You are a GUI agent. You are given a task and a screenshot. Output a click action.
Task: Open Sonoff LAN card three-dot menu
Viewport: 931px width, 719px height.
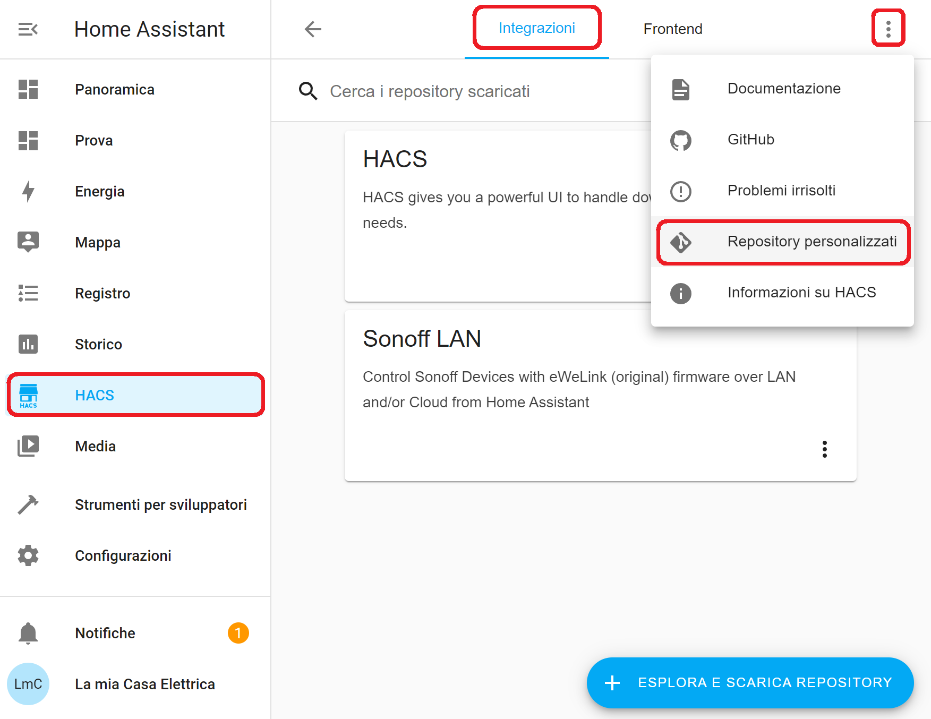tap(824, 449)
